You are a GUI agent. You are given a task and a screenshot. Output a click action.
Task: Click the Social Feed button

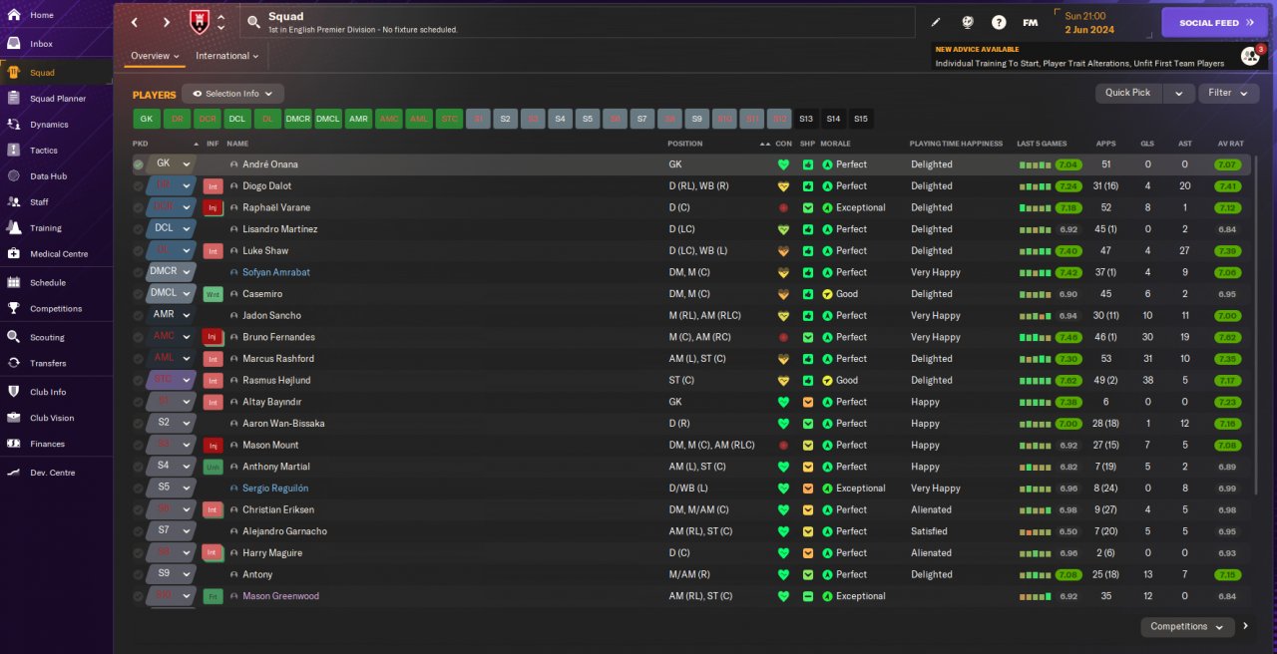[1214, 22]
